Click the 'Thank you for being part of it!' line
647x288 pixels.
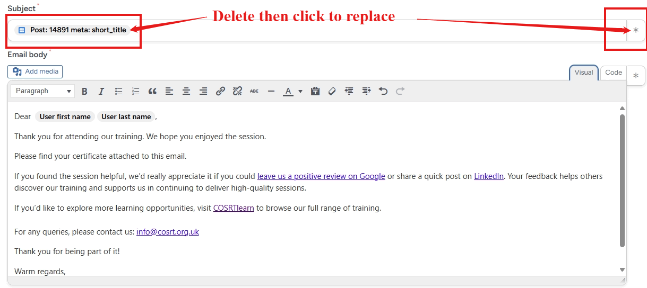pyautogui.click(x=67, y=251)
